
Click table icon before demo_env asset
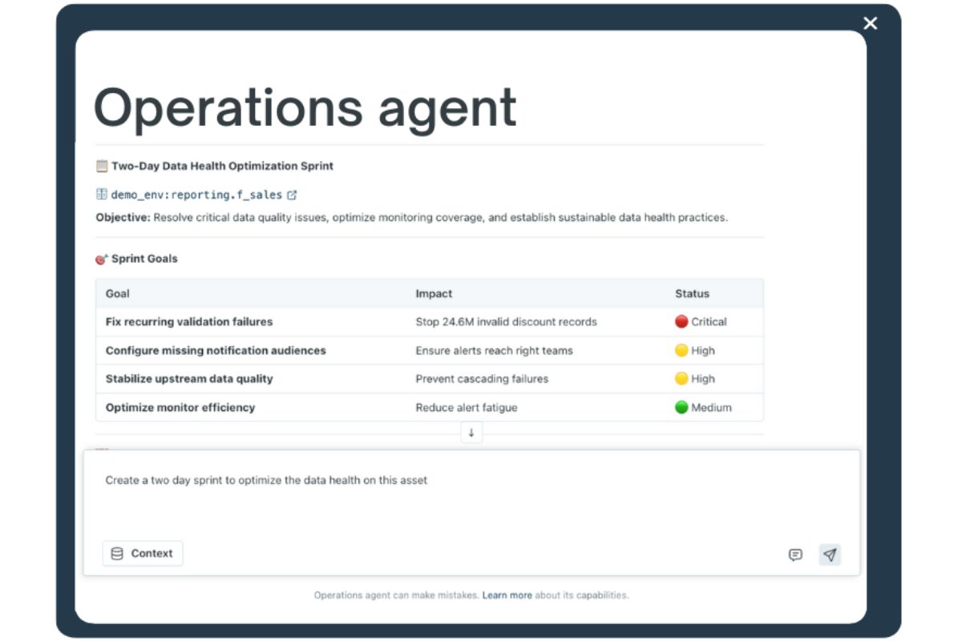click(x=102, y=194)
